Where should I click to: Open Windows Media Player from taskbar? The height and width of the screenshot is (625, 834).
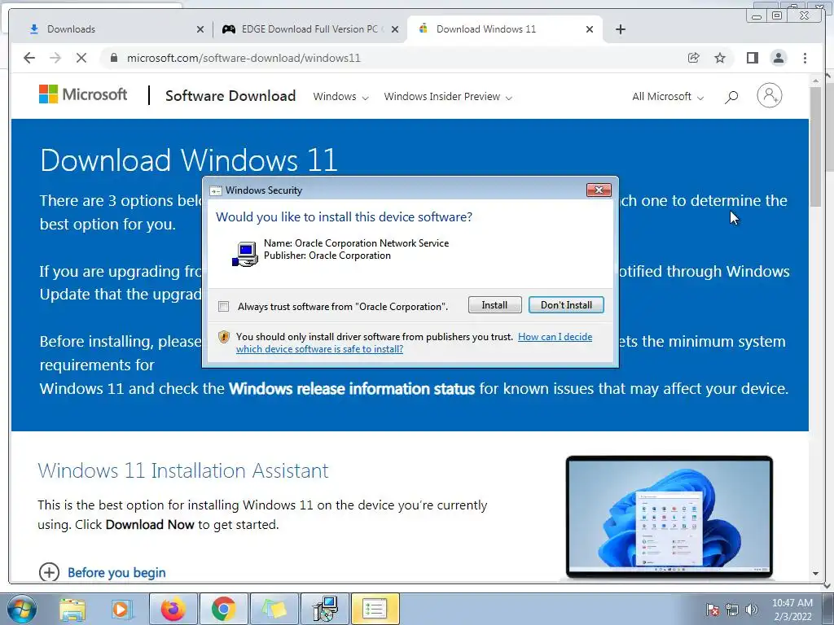pyautogui.click(x=121, y=609)
